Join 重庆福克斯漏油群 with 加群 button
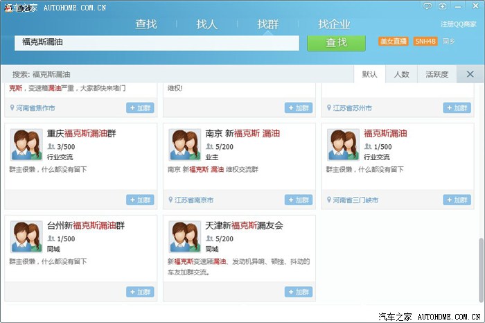The height and width of the screenshot is (323, 485). click(140, 200)
